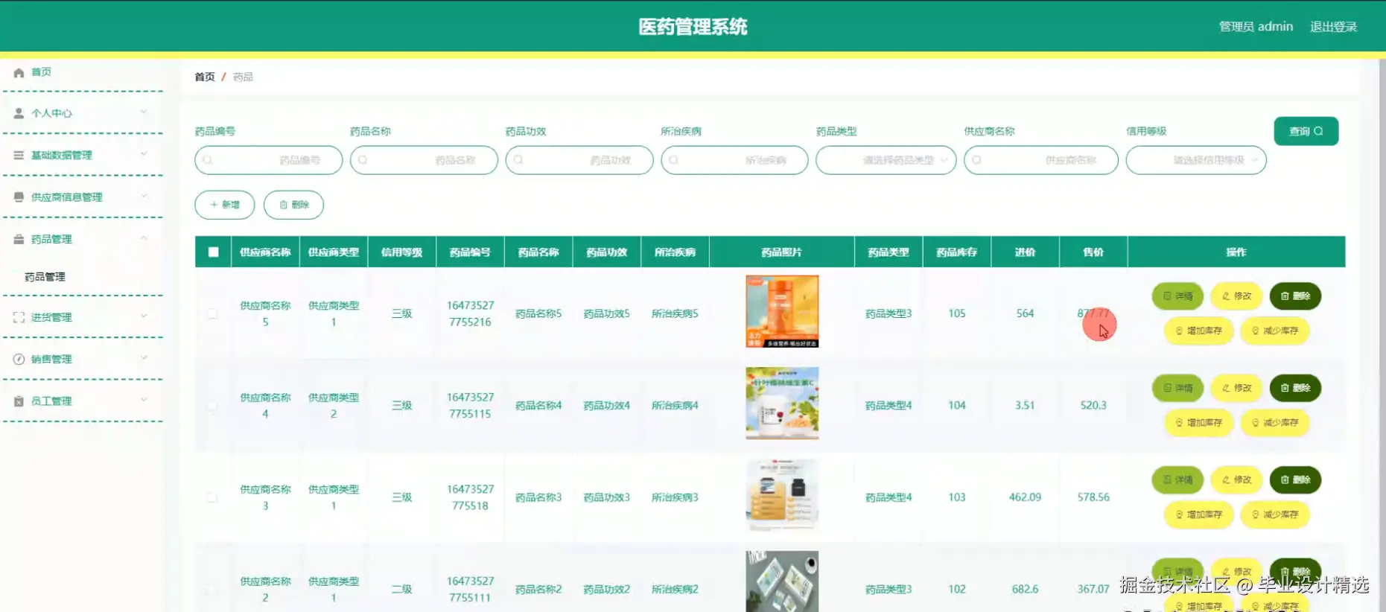Click the 供应商信息管理 sidebar icon
This screenshot has height=612, width=1386.
(19, 197)
